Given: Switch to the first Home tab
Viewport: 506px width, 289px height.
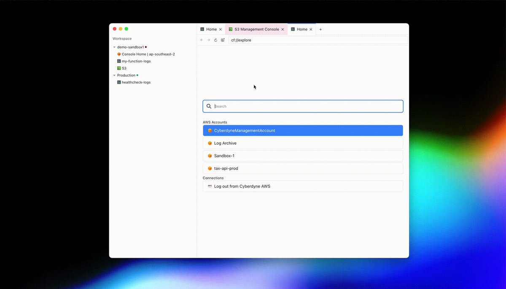Looking at the screenshot, I should [x=211, y=30].
